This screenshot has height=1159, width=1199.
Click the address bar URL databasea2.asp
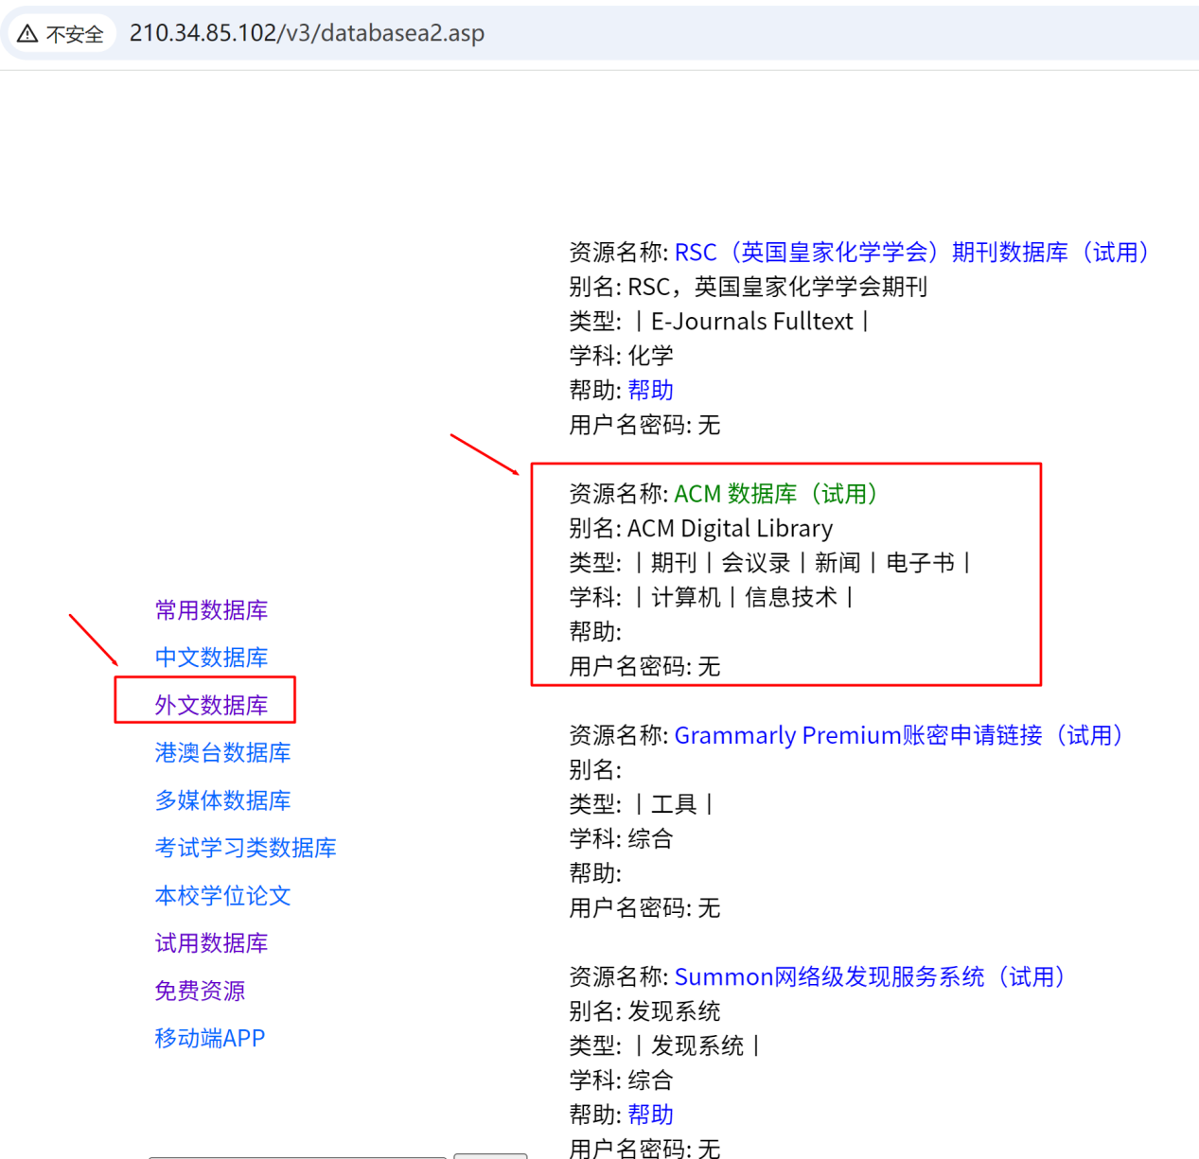pyautogui.click(x=307, y=33)
